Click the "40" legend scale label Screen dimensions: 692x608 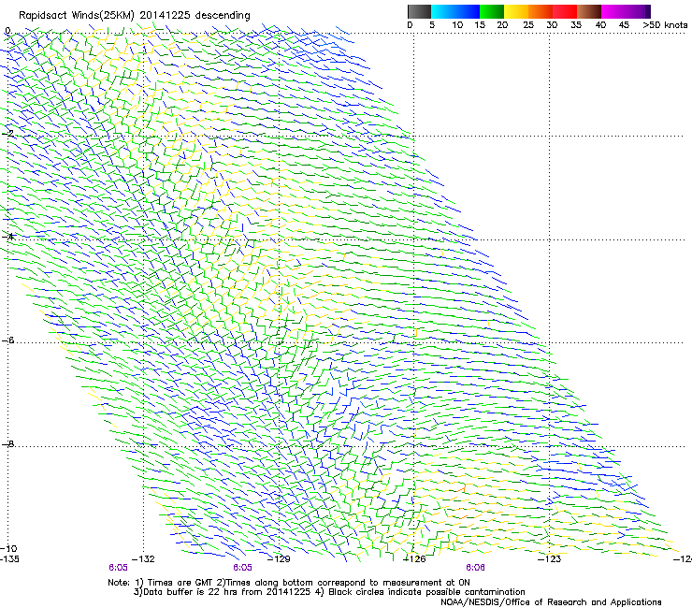coord(600,25)
